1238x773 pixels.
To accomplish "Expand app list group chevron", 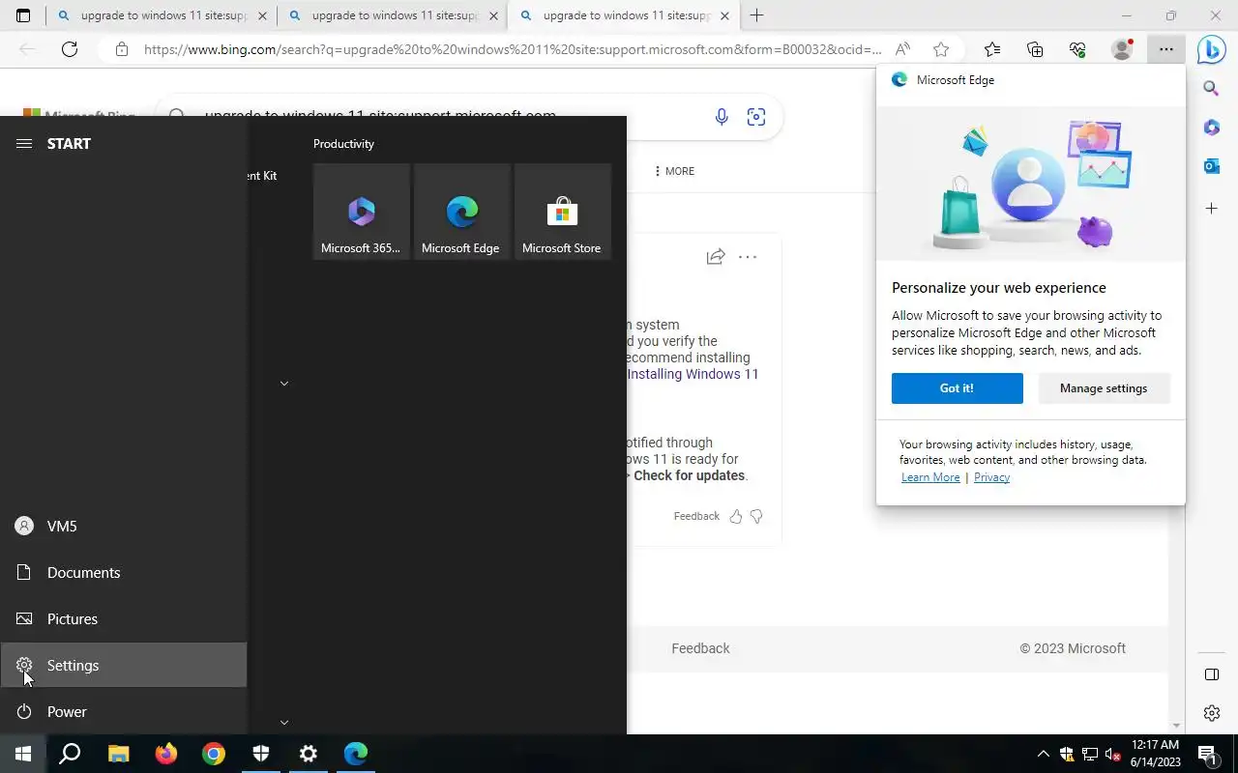I will pyautogui.click(x=284, y=384).
